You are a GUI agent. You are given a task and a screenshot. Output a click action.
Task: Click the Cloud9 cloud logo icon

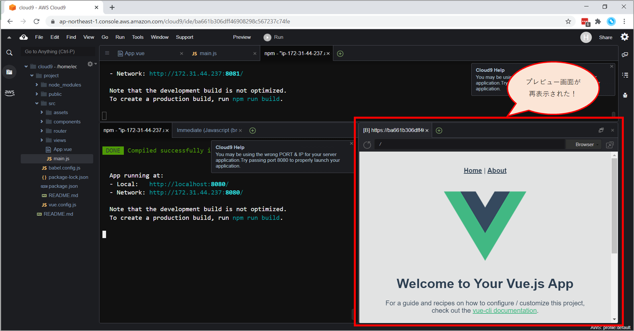click(24, 37)
